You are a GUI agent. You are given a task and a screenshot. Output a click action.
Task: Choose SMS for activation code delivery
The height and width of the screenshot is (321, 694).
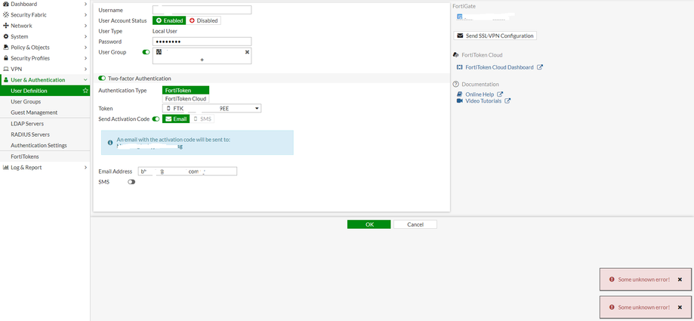[x=203, y=119]
